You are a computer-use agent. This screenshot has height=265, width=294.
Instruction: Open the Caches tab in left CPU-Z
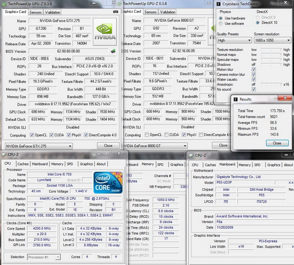point(23,164)
